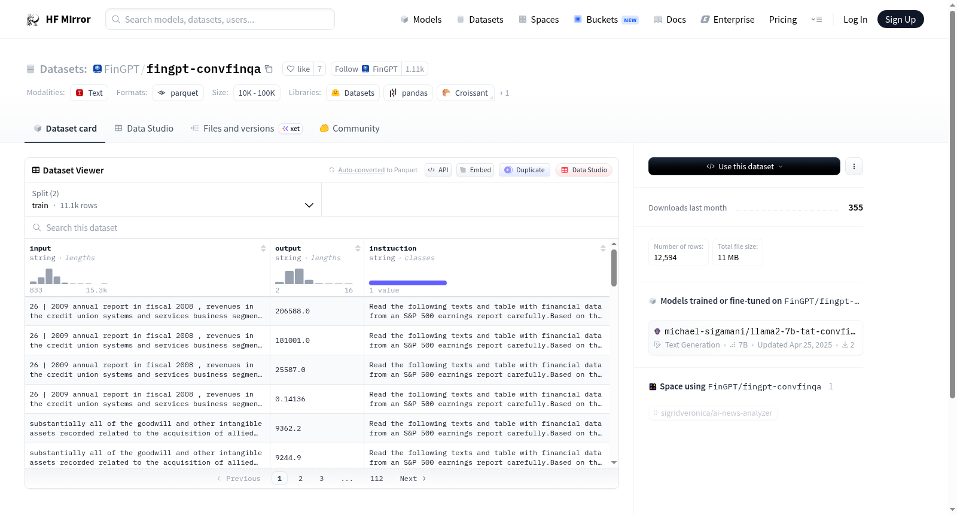Open the Datasets menu item
The width and height of the screenshot is (957, 515).
pos(480,20)
